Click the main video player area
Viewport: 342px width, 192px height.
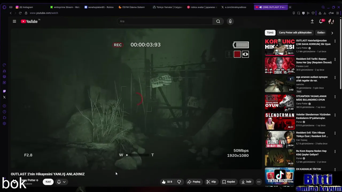[136, 99]
